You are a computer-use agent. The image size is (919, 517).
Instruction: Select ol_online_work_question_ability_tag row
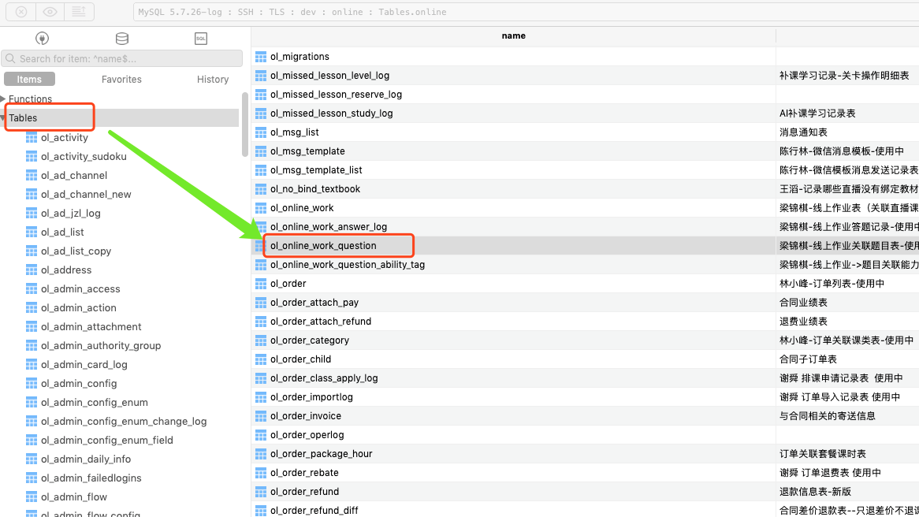(x=586, y=264)
